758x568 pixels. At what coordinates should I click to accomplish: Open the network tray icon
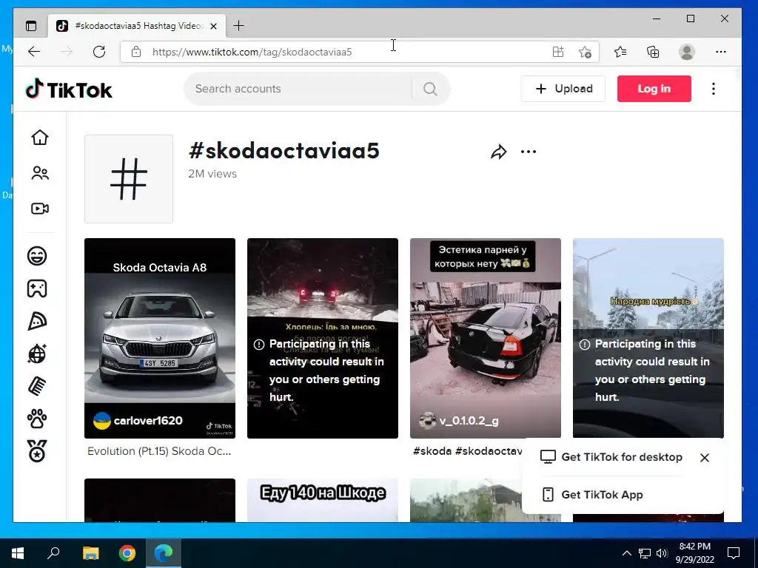[645, 553]
